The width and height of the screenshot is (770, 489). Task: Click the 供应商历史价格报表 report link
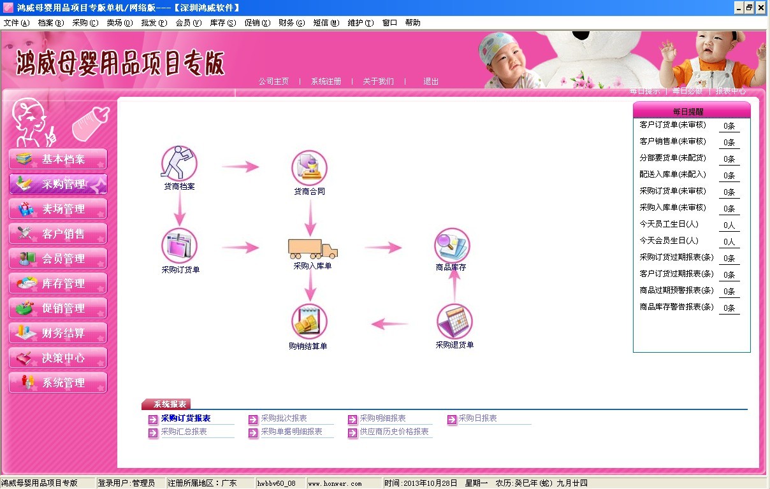point(394,432)
